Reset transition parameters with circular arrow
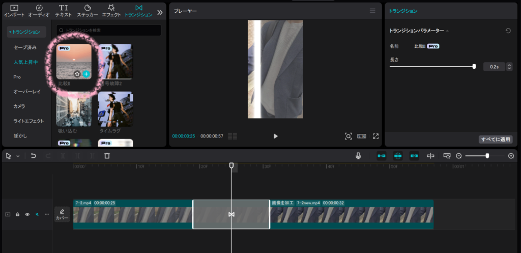521x253 pixels. pos(508,31)
